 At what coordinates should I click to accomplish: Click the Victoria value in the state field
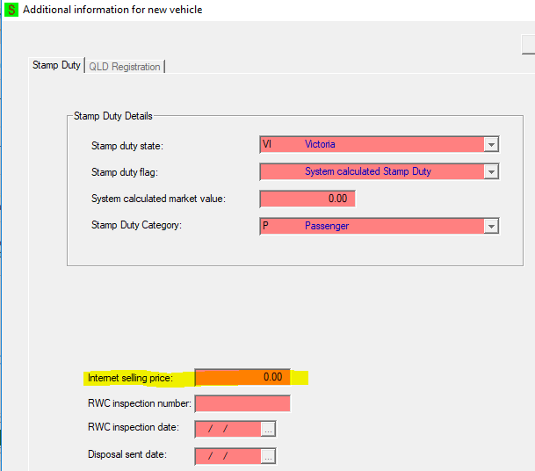(x=320, y=144)
